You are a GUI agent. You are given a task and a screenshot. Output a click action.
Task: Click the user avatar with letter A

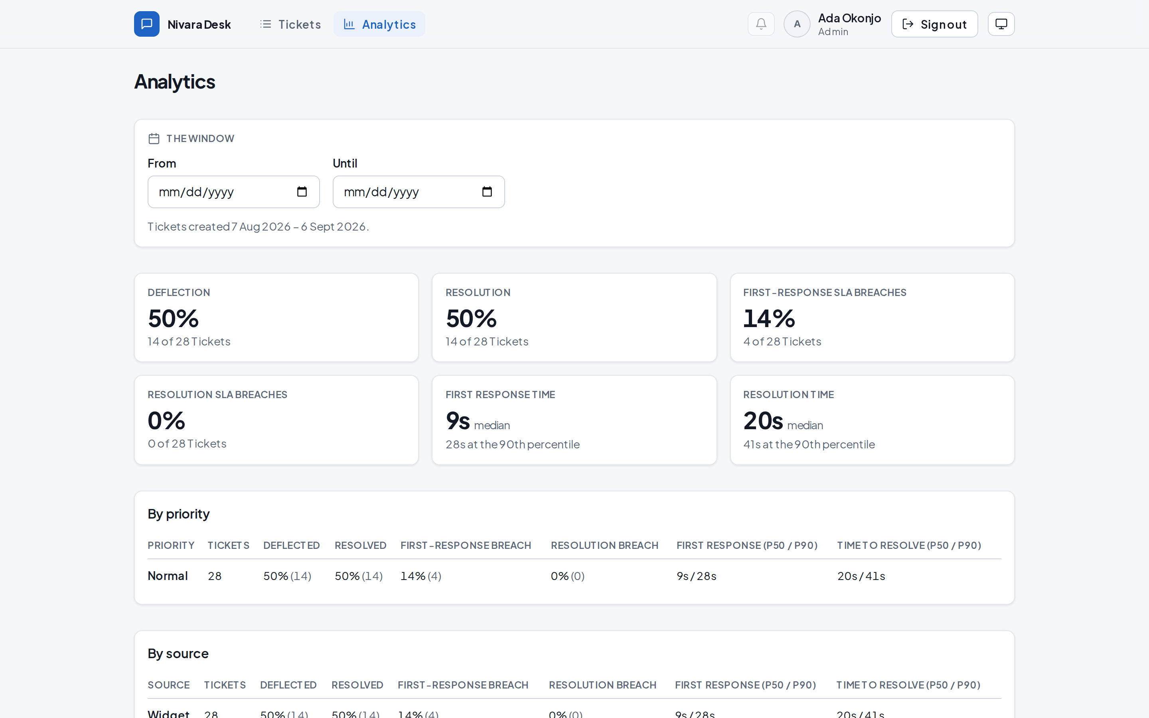(x=797, y=24)
